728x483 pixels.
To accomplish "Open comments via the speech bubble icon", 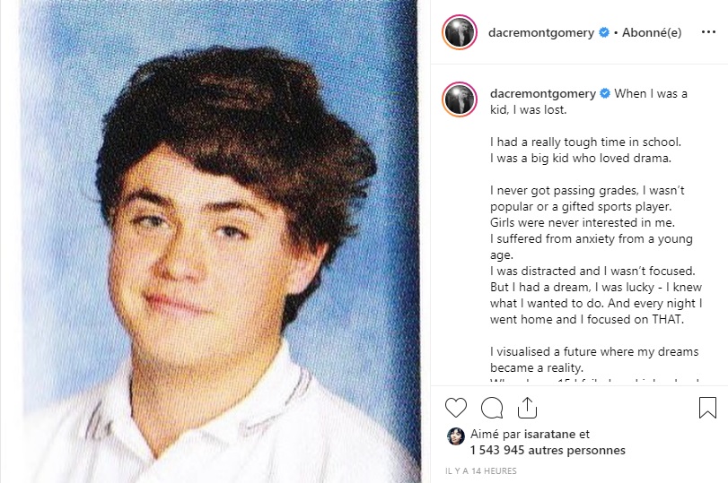I will (492, 408).
